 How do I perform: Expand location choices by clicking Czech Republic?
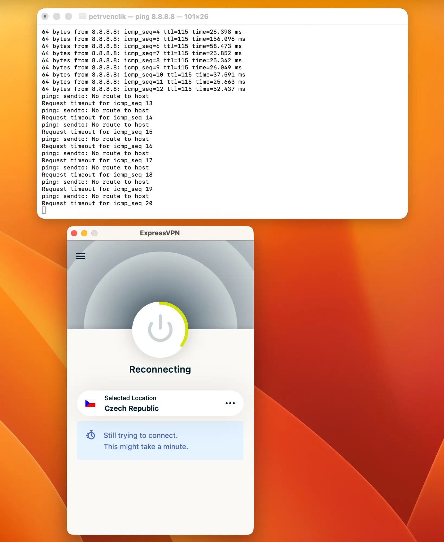point(131,408)
